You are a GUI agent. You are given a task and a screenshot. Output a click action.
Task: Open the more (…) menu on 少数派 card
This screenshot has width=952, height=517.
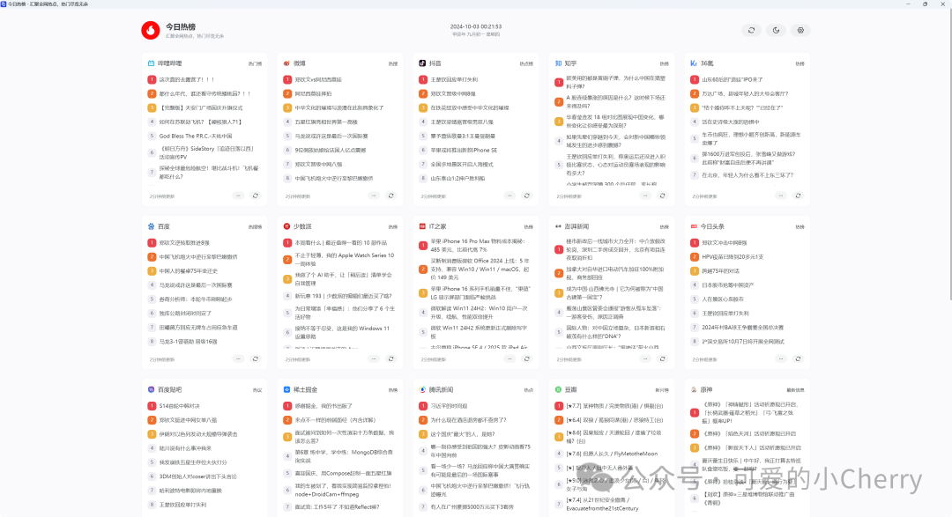[374, 359]
